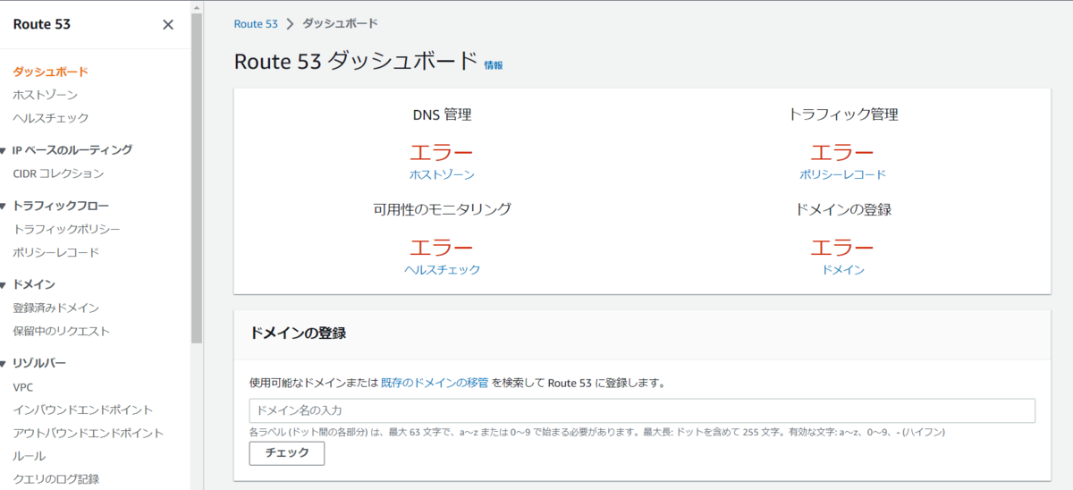Screen dimensions: 1073x490
Task: Open the ポリシーレコード link under トラフィック管理
Action: pyautogui.click(x=843, y=174)
